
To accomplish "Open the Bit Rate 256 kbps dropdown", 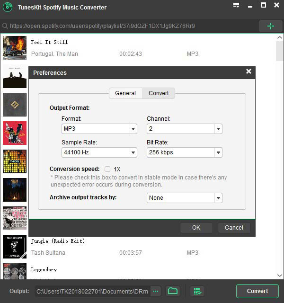I will point(218,152).
